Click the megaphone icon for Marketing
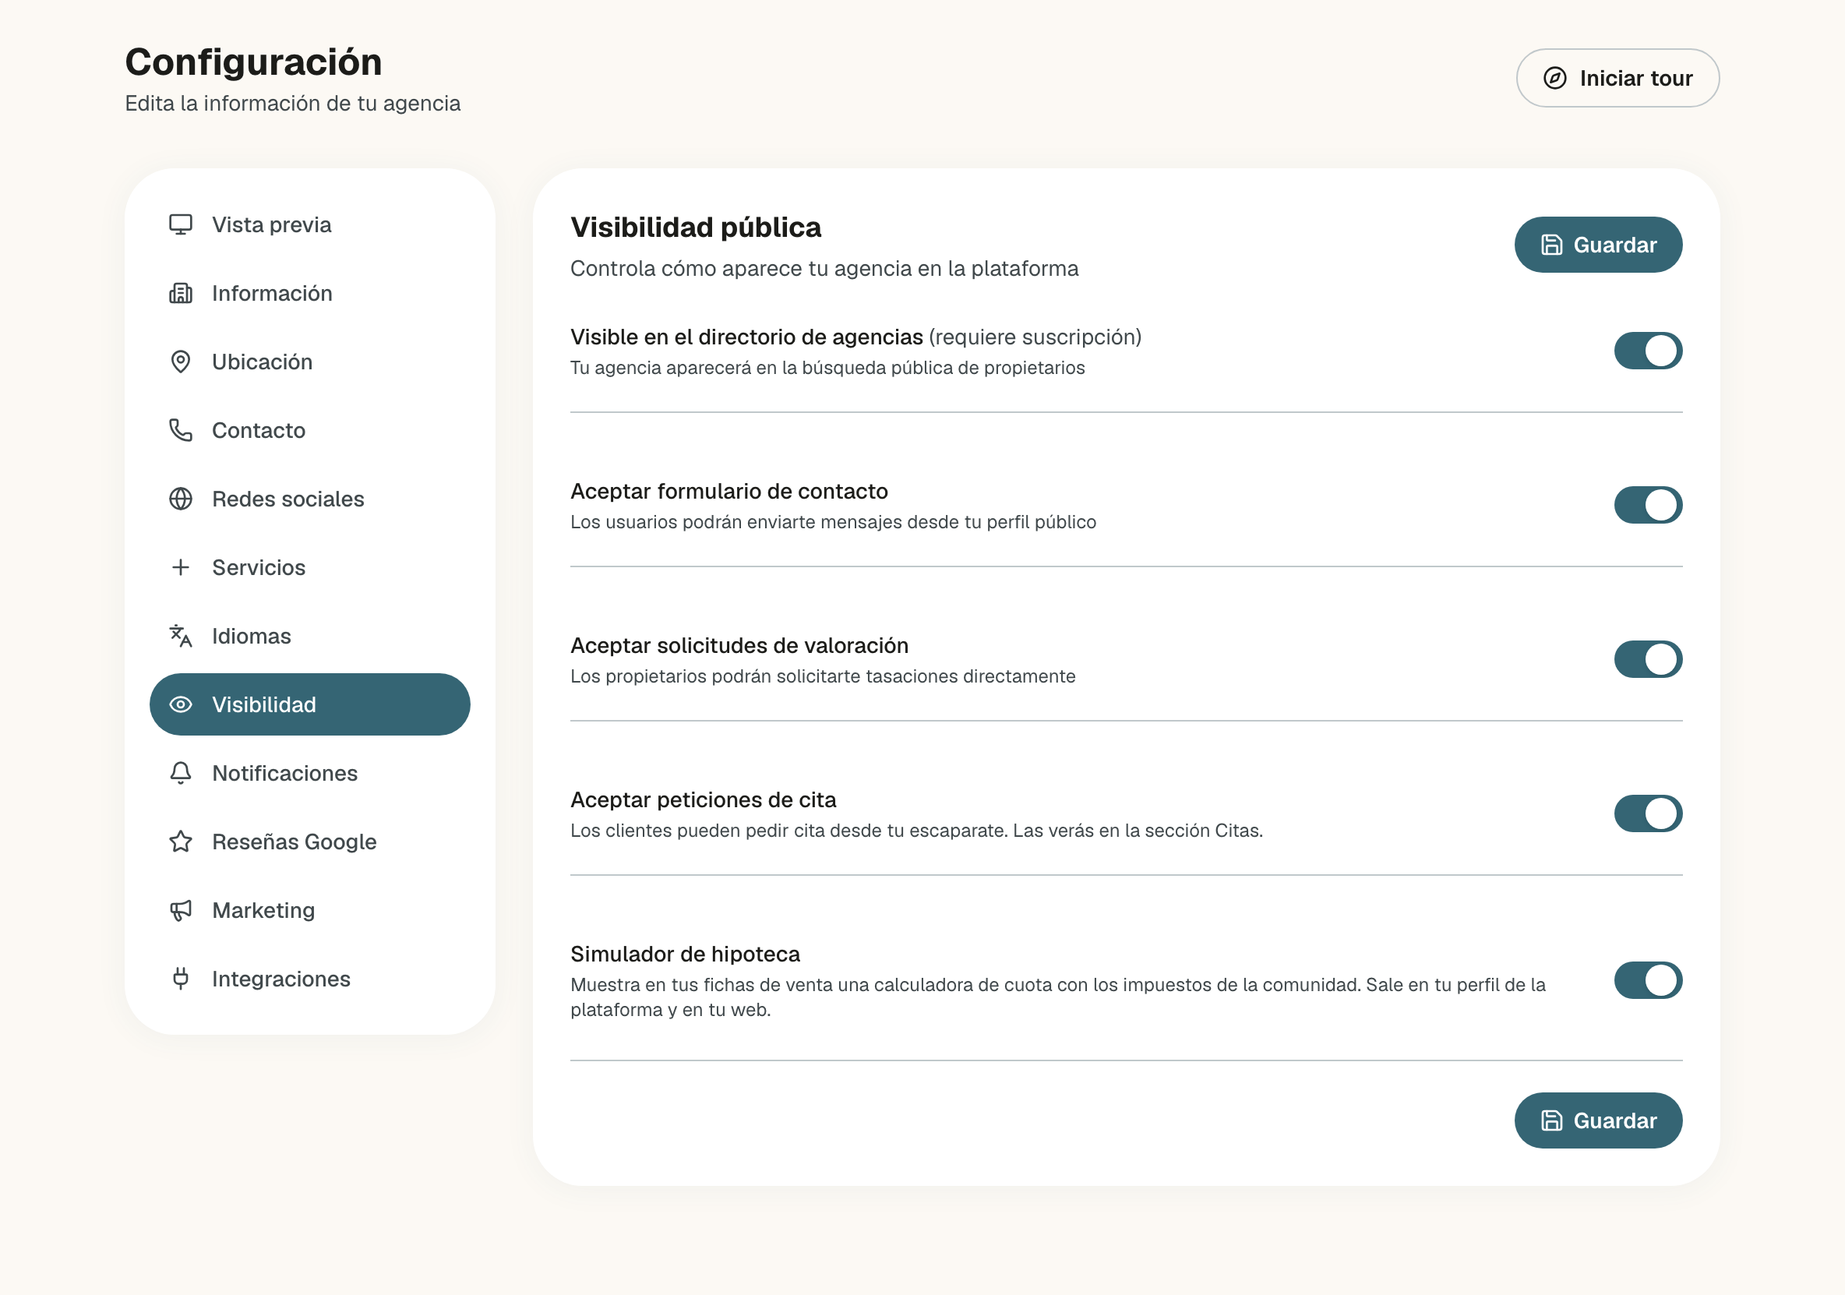 [x=181, y=910]
